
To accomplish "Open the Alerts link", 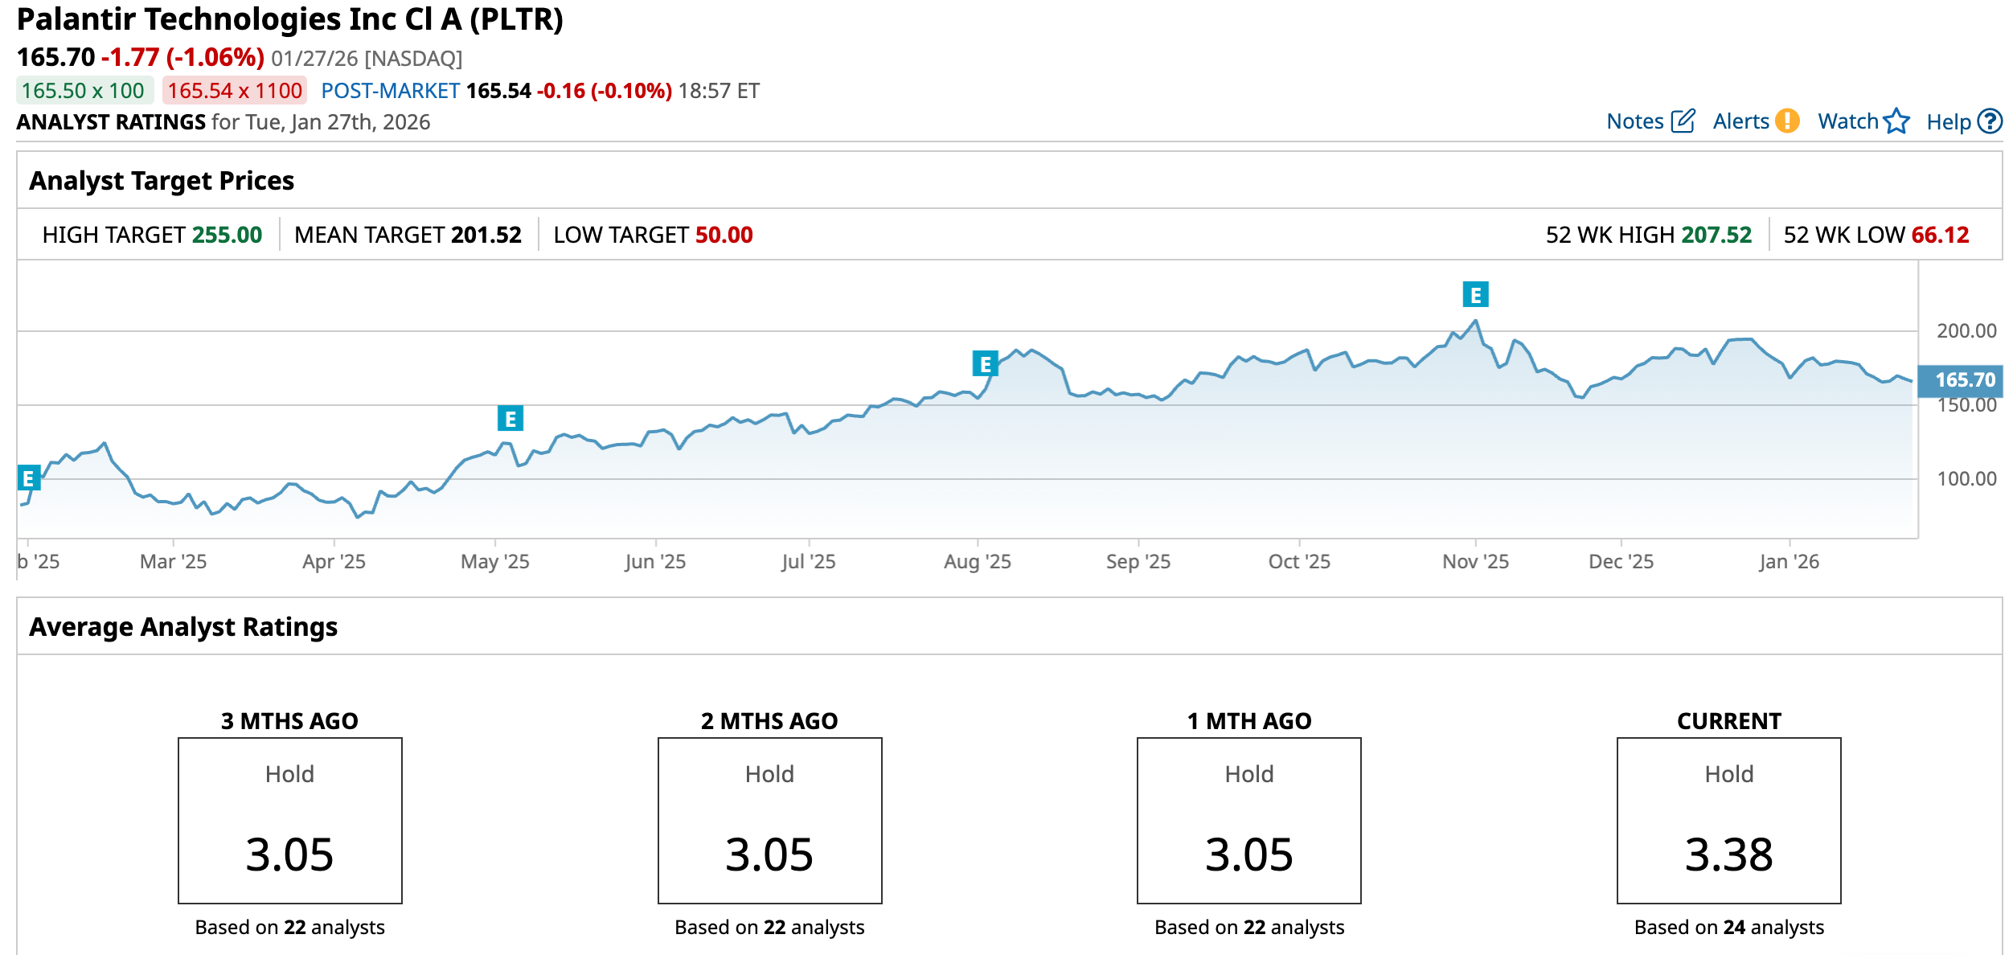I will pyautogui.click(x=1740, y=121).
